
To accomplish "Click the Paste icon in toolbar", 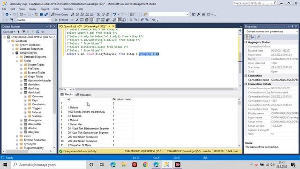I will (108, 15).
